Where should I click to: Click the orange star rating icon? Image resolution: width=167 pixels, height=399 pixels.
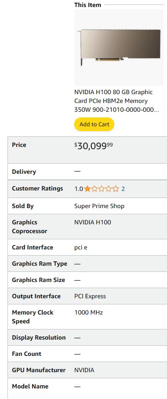click(87, 189)
